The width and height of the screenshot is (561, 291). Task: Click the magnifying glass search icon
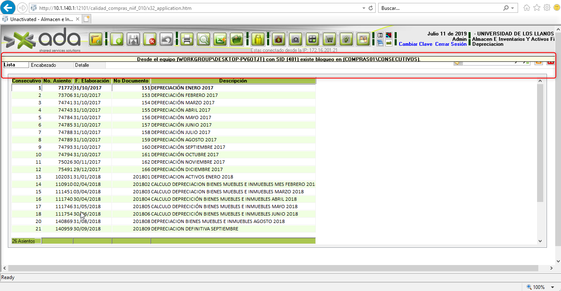point(204,40)
